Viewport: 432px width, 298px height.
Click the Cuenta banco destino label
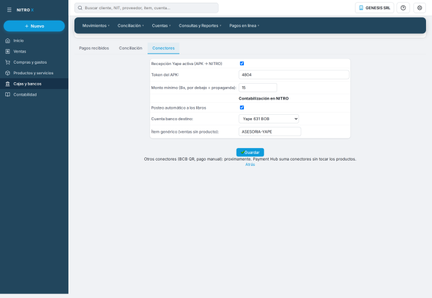coord(172,119)
